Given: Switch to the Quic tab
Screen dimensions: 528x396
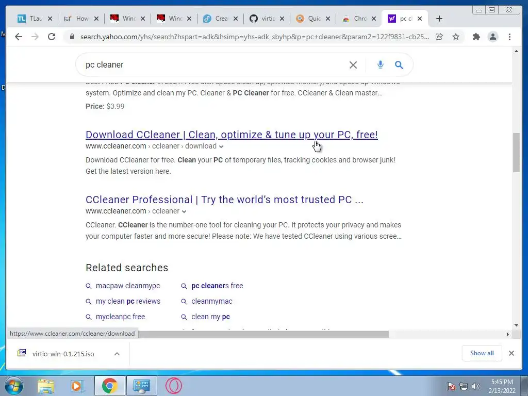Looking at the screenshot, I should pyautogui.click(x=309, y=19).
